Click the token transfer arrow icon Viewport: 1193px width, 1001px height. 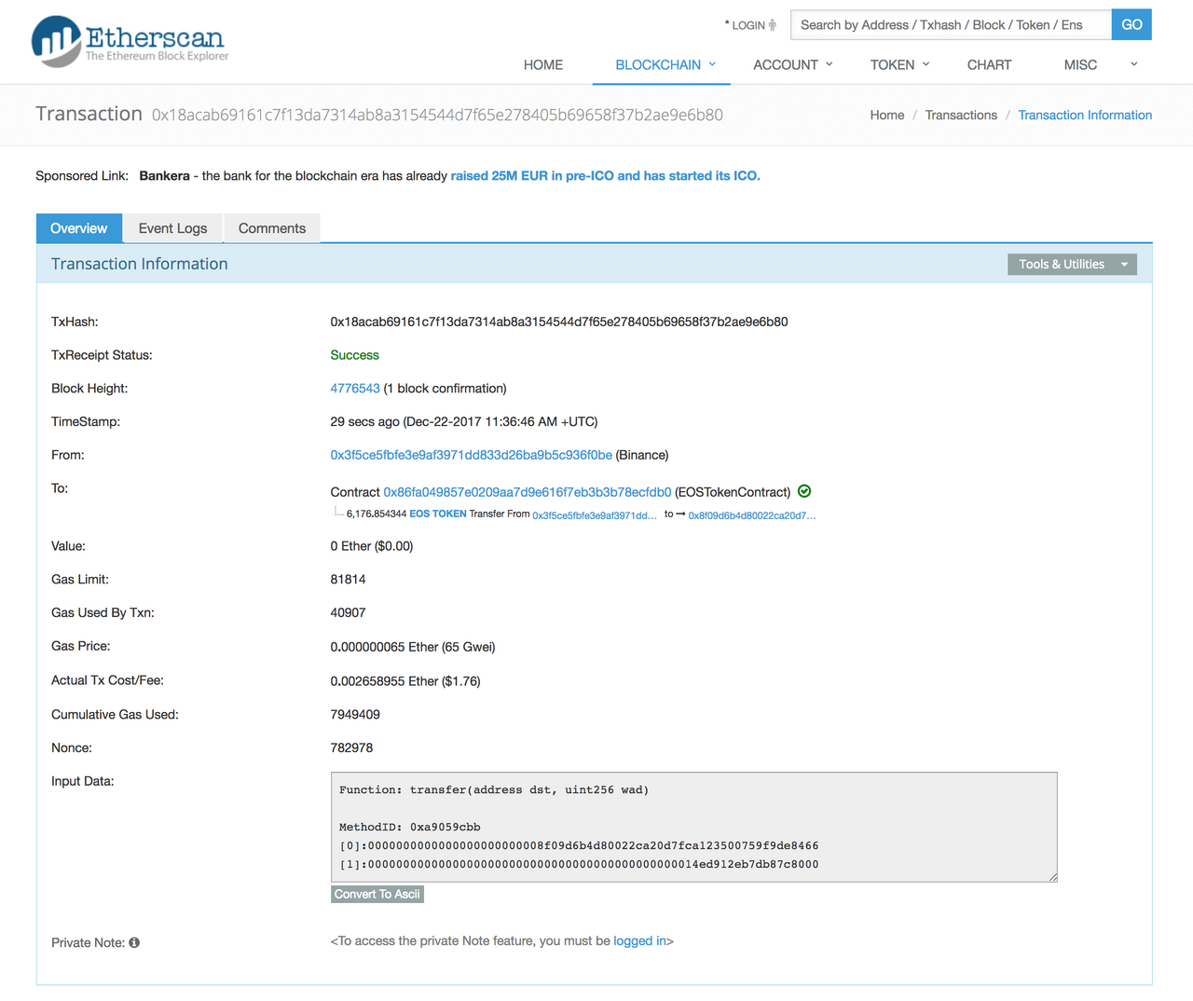[x=680, y=514]
